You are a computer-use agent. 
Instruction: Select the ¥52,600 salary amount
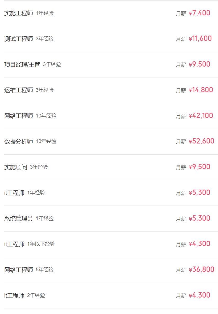201,141
